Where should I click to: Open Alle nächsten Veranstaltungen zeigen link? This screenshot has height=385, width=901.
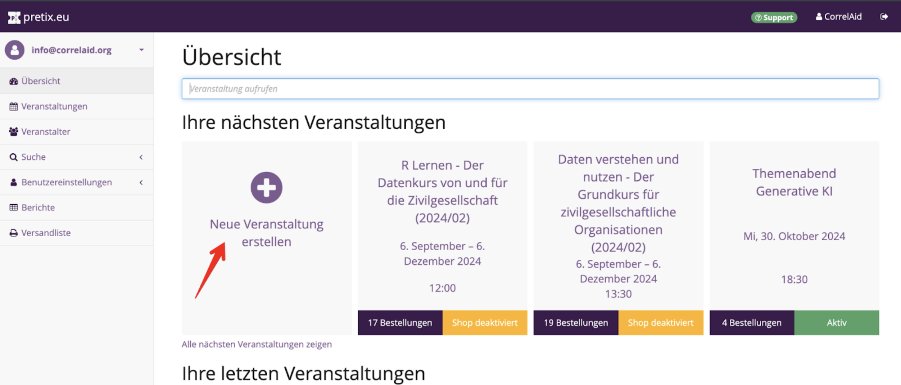257,344
